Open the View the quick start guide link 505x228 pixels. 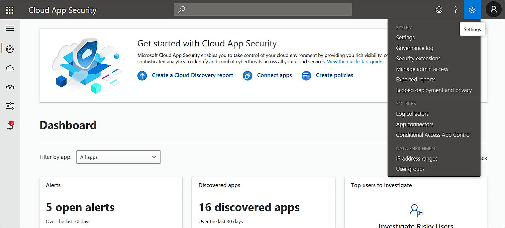pos(355,62)
